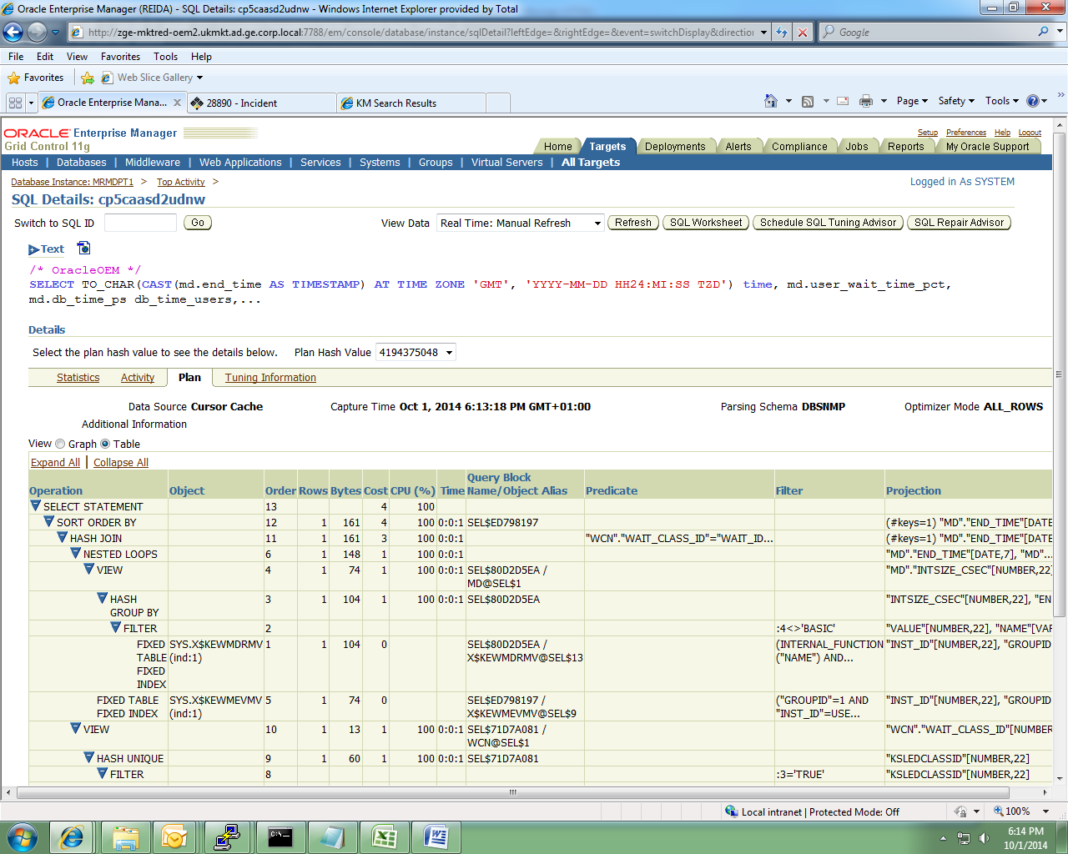Click the Print icon in command bar
The width and height of the screenshot is (1068, 854).
point(866,101)
